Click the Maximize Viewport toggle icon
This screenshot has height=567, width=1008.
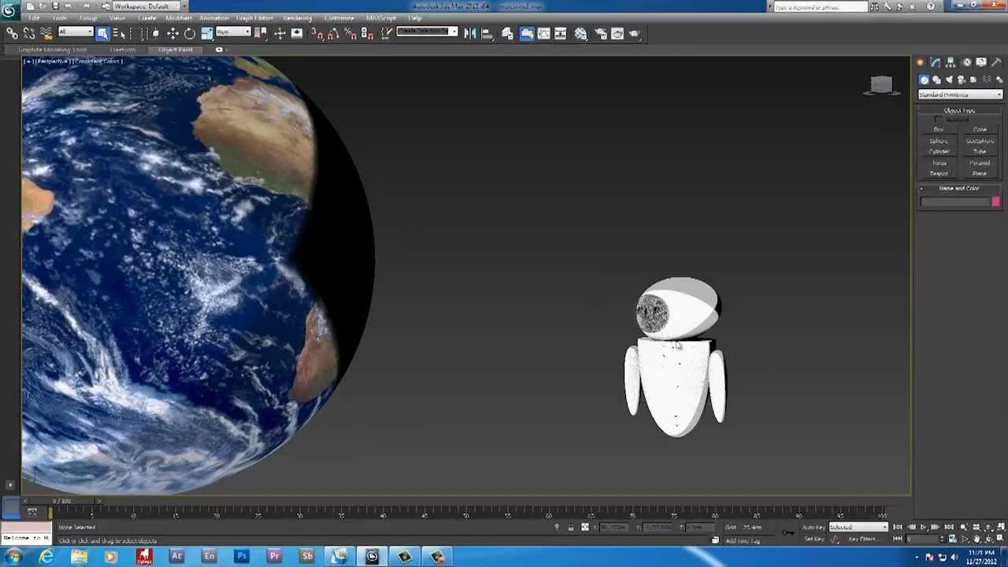point(999,539)
